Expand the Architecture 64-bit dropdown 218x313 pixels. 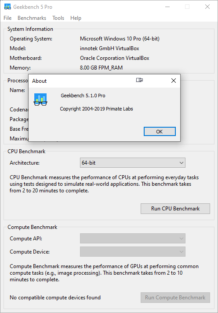(132, 163)
